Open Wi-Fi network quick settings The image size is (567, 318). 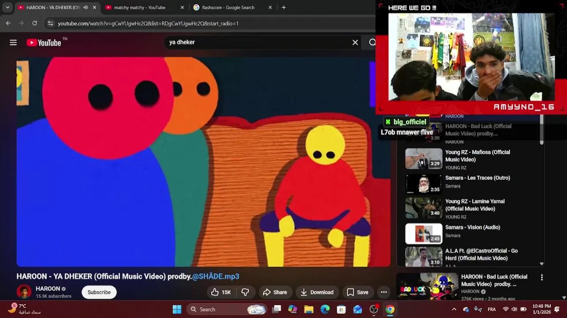[x=506, y=309]
